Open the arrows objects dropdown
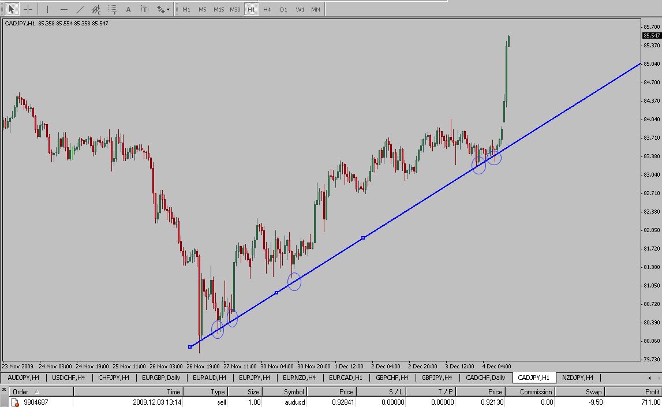Image resolution: width=662 pixels, height=407 pixels. [163, 9]
